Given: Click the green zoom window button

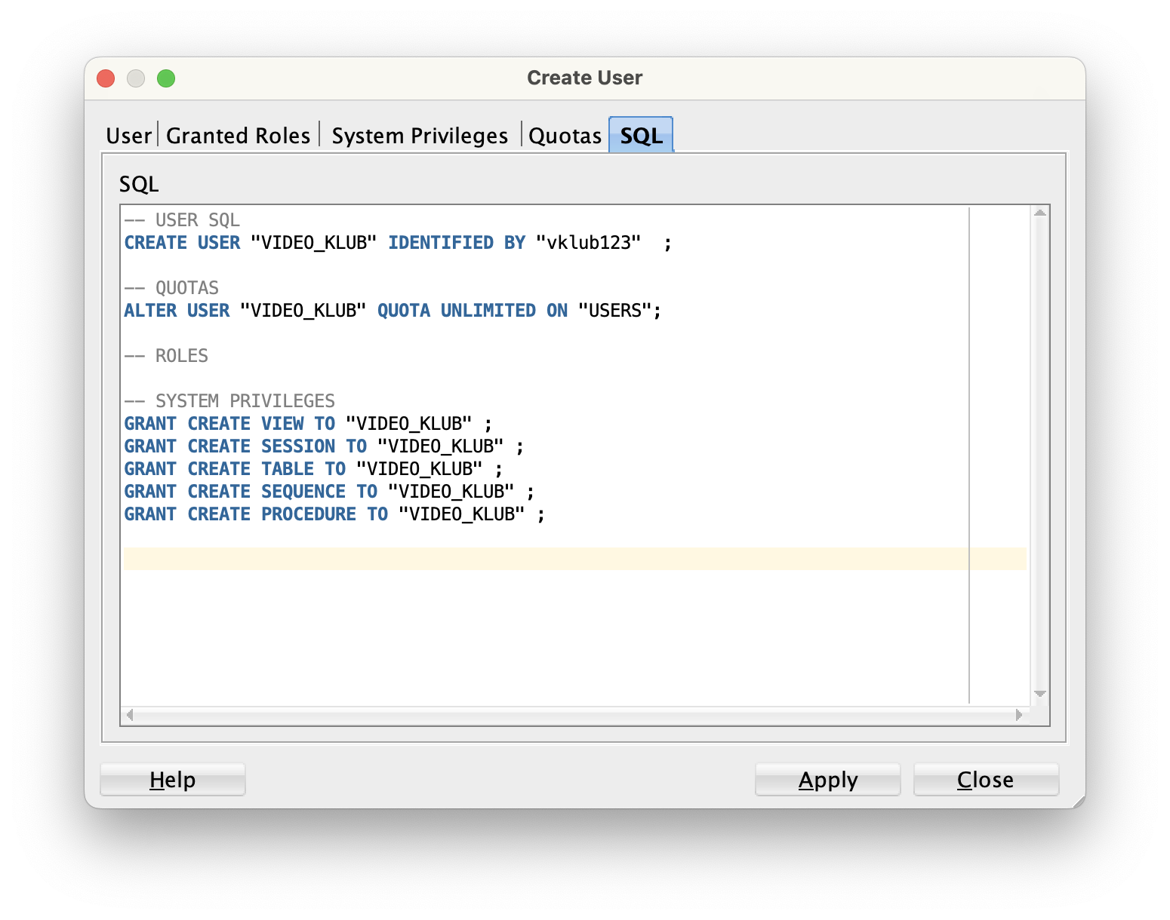Looking at the screenshot, I should (166, 78).
